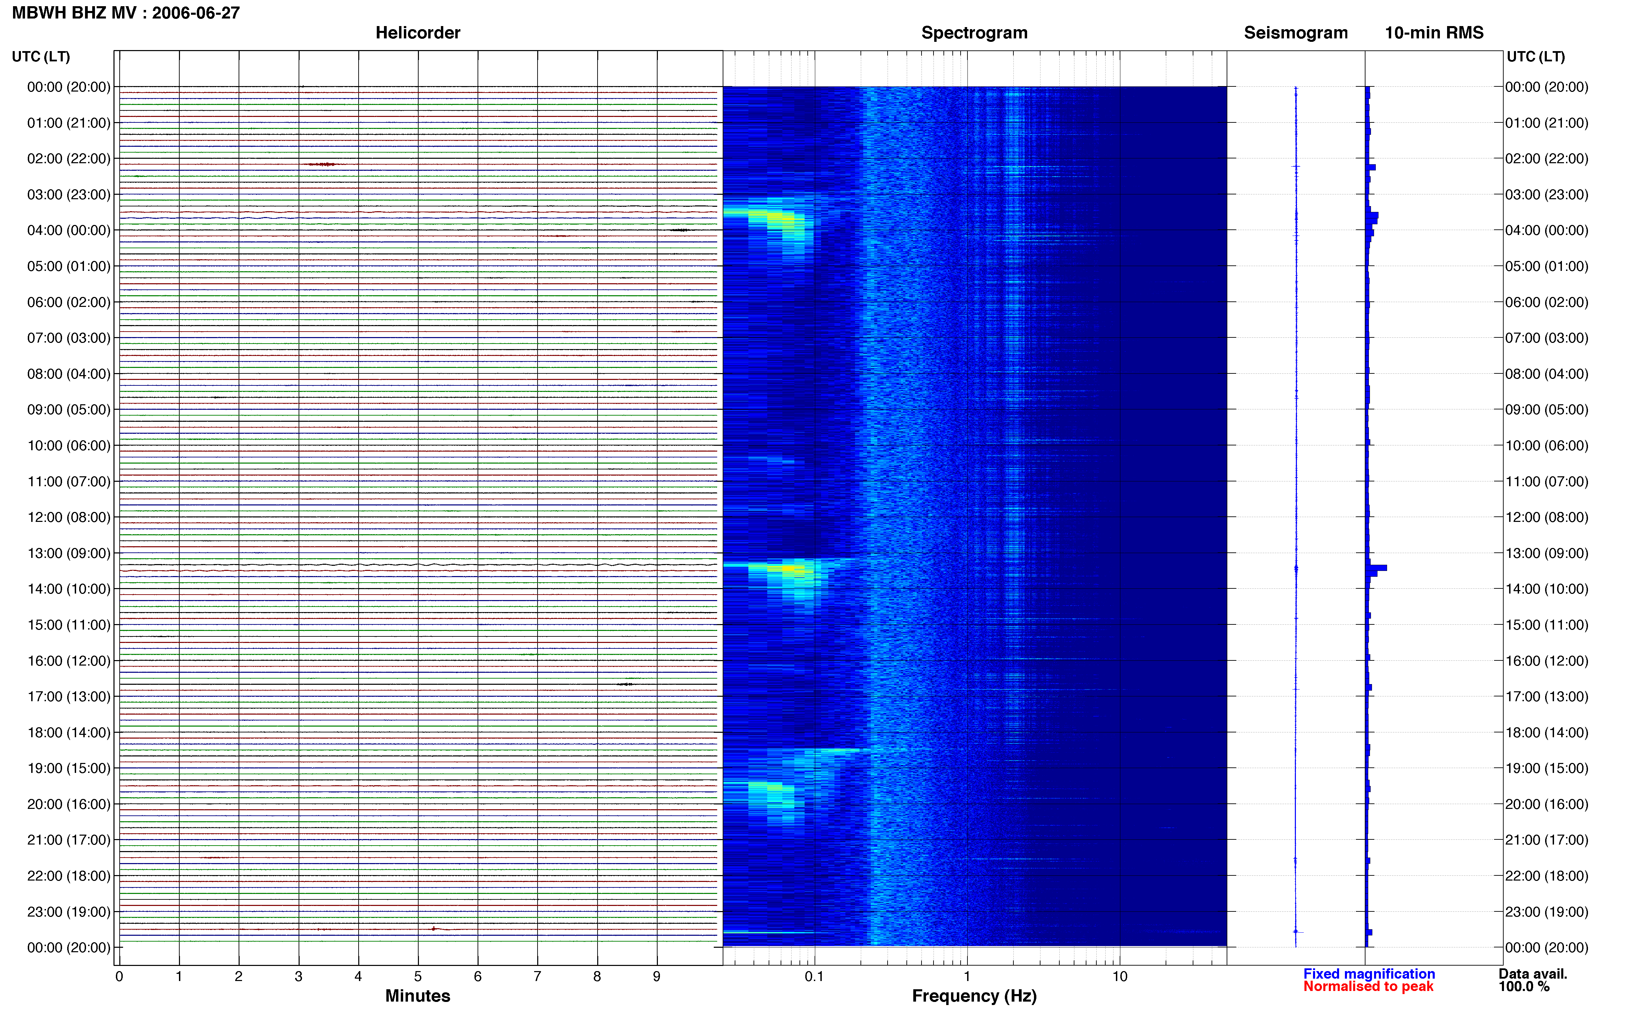This screenshot has height=1016, width=1625.
Task: Click left time label '19:00 (15:00)'
Action: click(69, 768)
